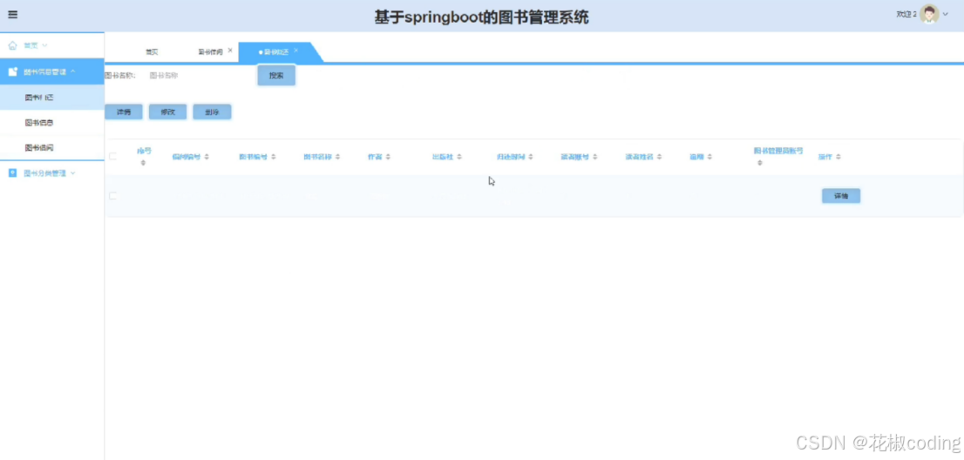Sort by 作者 using its sort arrows
The height and width of the screenshot is (460, 964).
pos(388,157)
